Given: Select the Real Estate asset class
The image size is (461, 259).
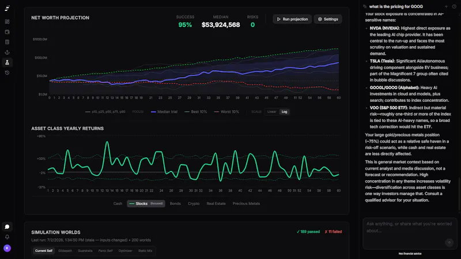Looking at the screenshot, I should coord(216,204).
